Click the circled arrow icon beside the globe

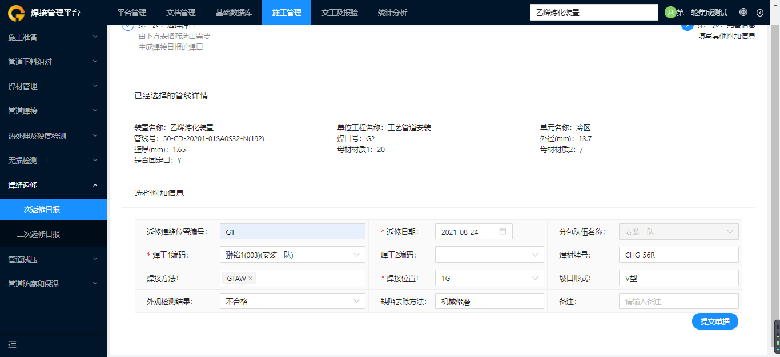click(760, 13)
